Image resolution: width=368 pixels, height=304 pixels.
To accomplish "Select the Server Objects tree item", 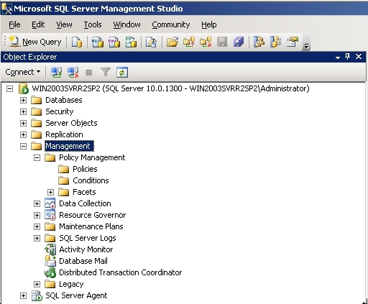I will point(71,123).
